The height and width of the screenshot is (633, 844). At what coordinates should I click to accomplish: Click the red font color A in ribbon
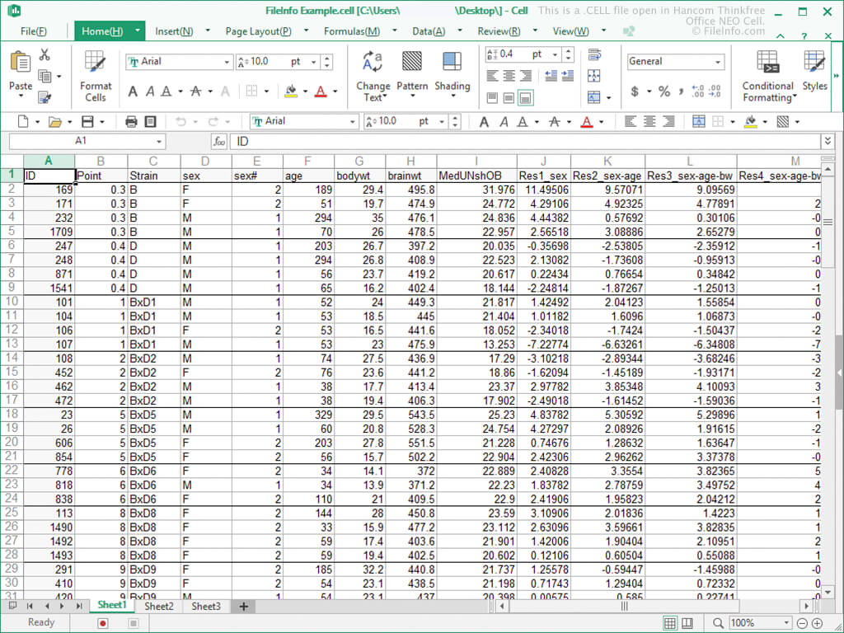pos(321,91)
